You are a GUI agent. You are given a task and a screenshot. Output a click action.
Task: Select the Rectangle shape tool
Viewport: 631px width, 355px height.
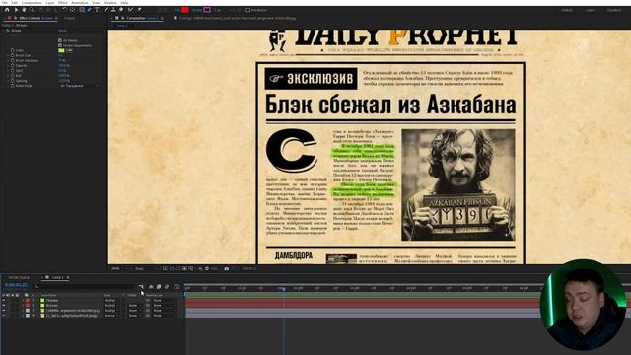pos(82,10)
